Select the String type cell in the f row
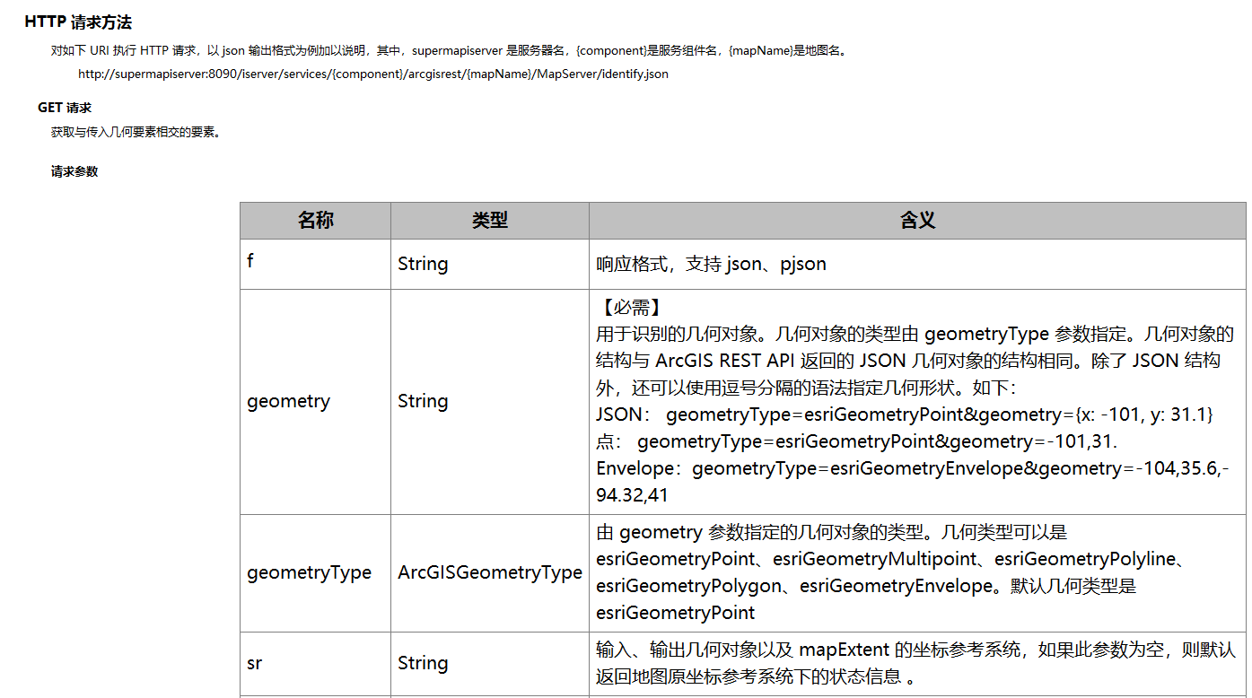The width and height of the screenshot is (1252, 698). (x=490, y=264)
